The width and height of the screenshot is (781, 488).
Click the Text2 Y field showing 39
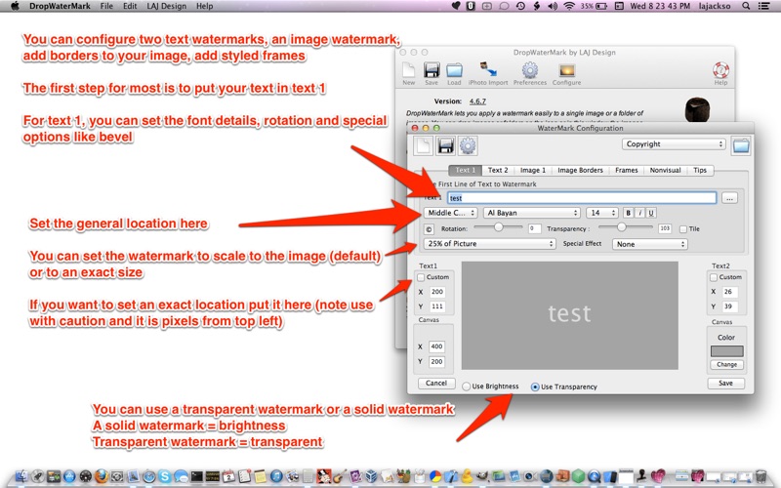point(729,306)
